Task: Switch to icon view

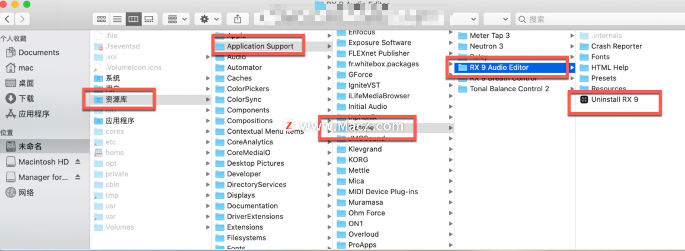Action: click(101, 19)
